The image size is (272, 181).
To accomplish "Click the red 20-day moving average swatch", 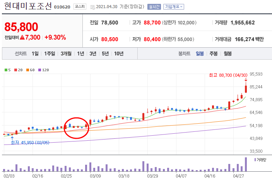I will tap(15, 70).
